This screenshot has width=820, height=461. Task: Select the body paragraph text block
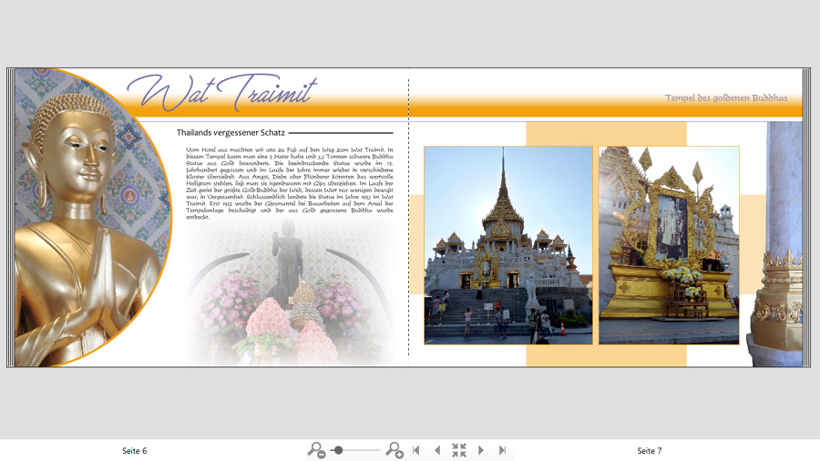289,183
